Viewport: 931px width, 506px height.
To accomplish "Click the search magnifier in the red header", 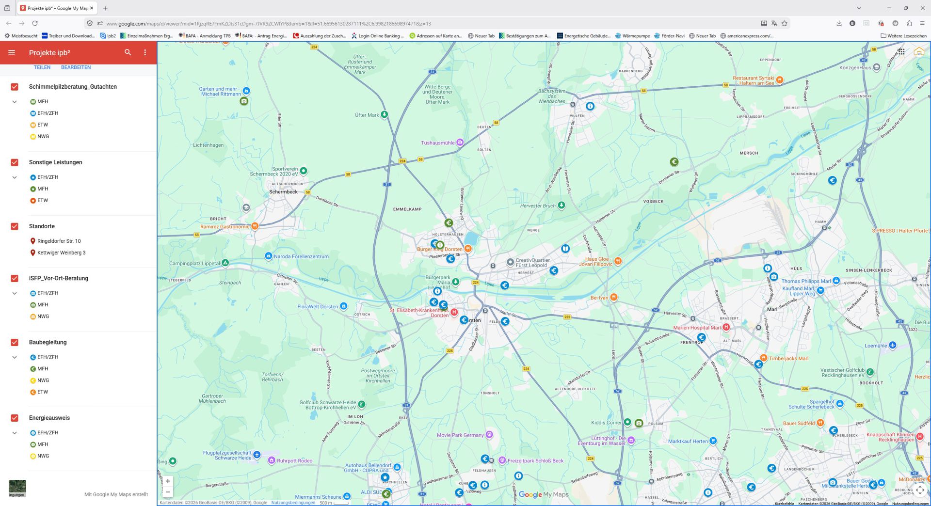I will click(128, 52).
